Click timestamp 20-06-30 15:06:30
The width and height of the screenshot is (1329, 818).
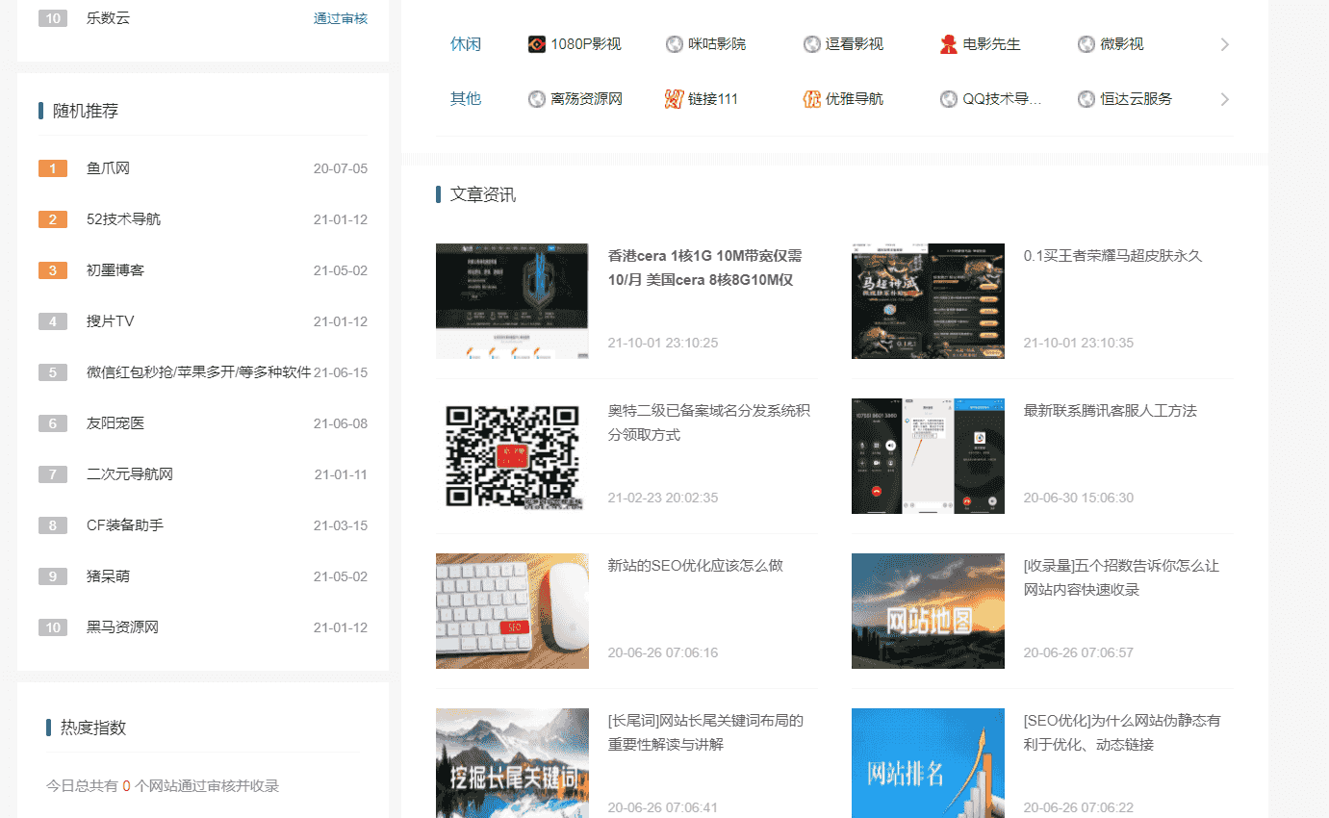click(x=1079, y=498)
